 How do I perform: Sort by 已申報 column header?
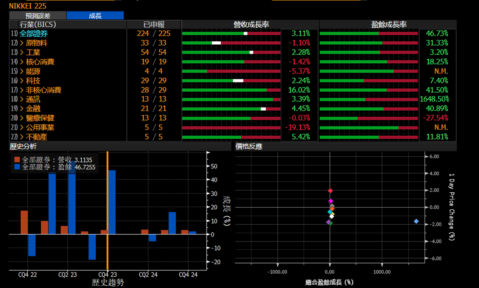pyautogui.click(x=154, y=25)
